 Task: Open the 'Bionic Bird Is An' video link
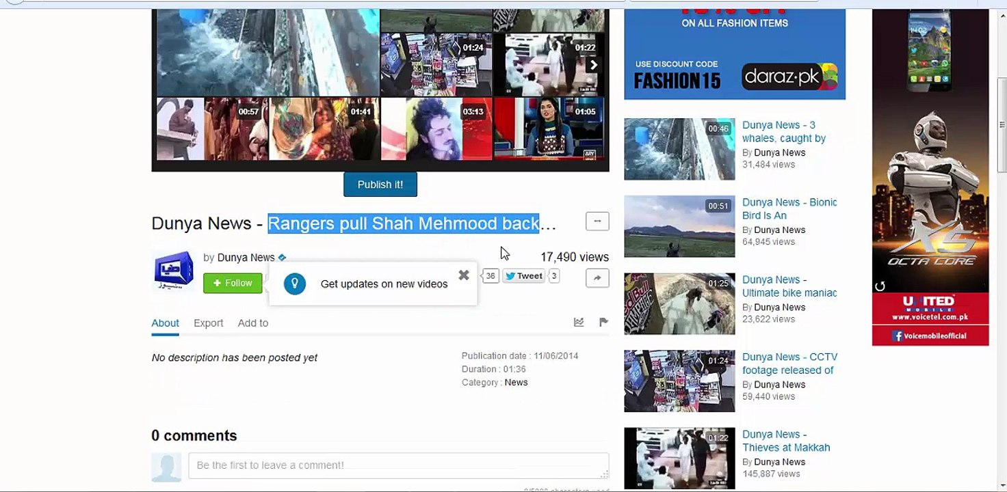point(789,209)
